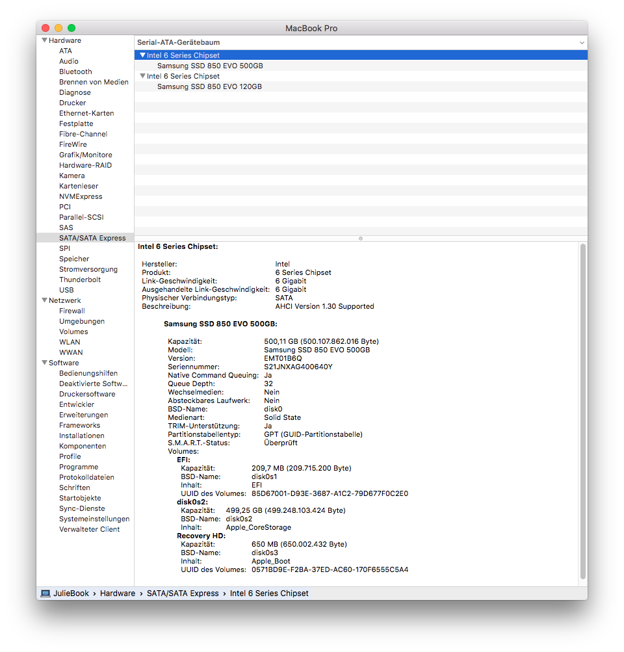Viewport: 624px width, 652px height.
Task: Select Komponenten entry
Action: click(83, 446)
